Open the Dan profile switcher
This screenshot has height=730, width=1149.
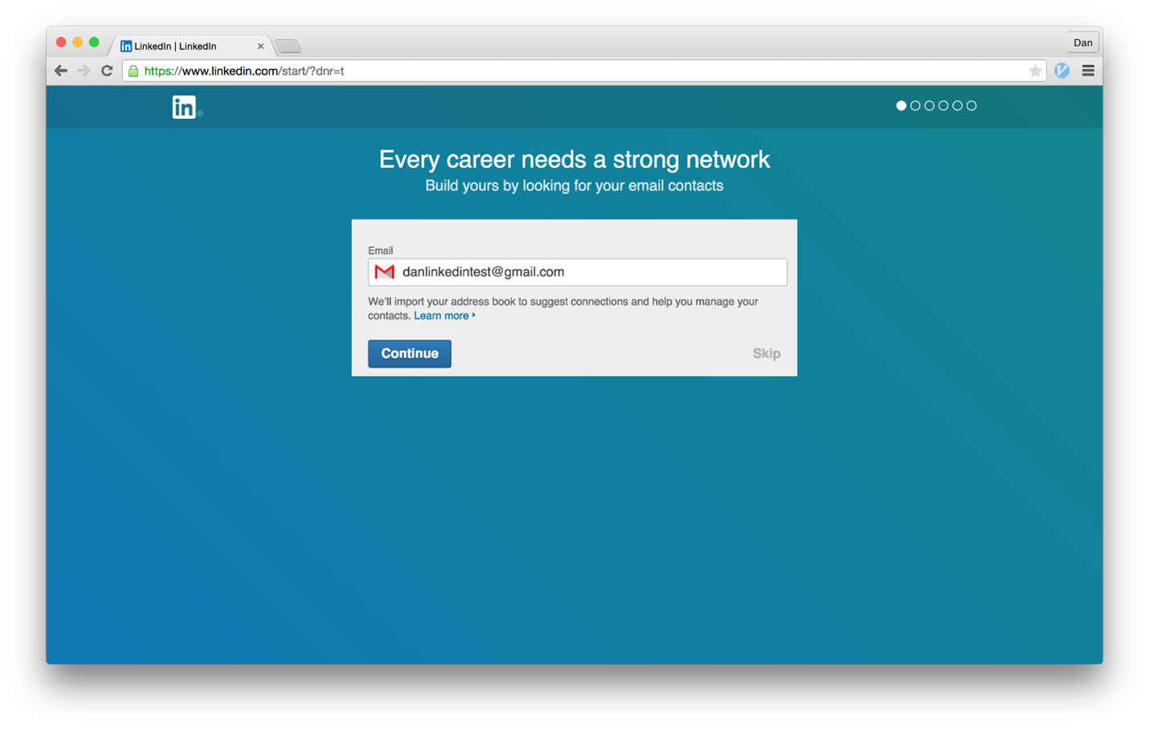click(x=1082, y=43)
